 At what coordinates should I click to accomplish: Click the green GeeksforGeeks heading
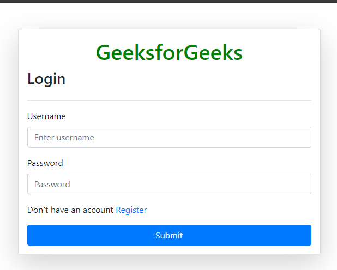169,52
